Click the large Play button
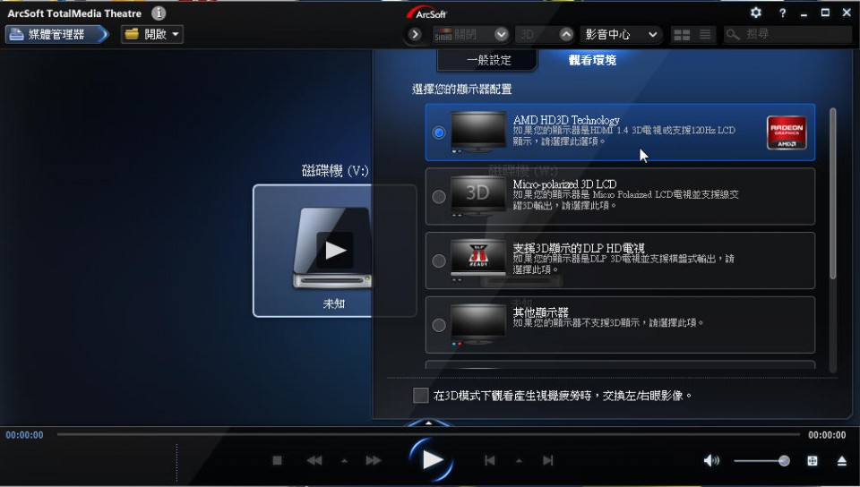Screen dimensions: 860x487 click(x=432, y=460)
